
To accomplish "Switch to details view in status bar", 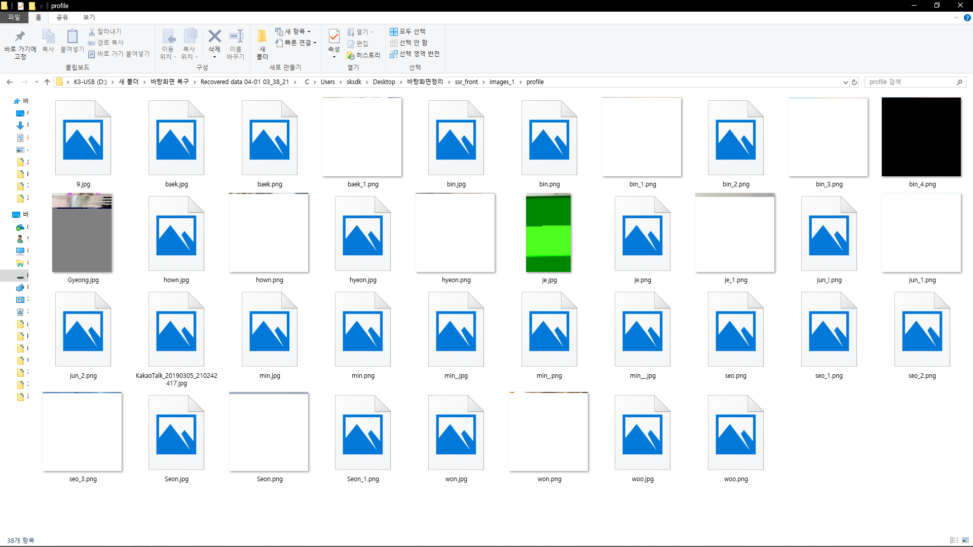I will (x=954, y=540).
